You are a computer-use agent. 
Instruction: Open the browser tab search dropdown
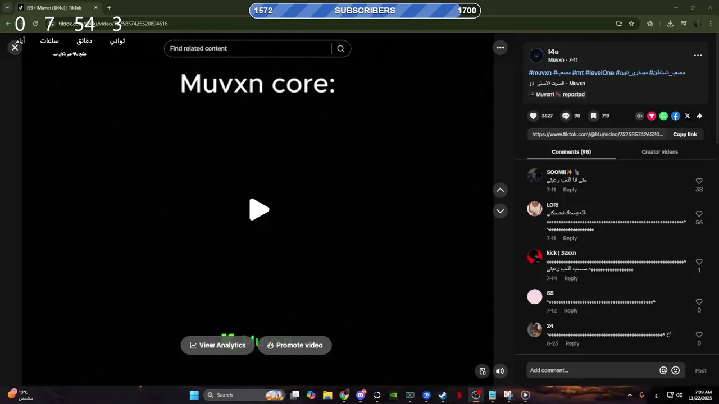(7, 8)
